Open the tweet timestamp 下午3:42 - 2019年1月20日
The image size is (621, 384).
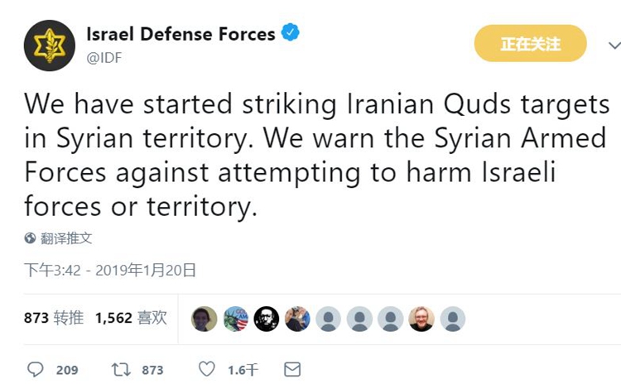[x=110, y=270]
